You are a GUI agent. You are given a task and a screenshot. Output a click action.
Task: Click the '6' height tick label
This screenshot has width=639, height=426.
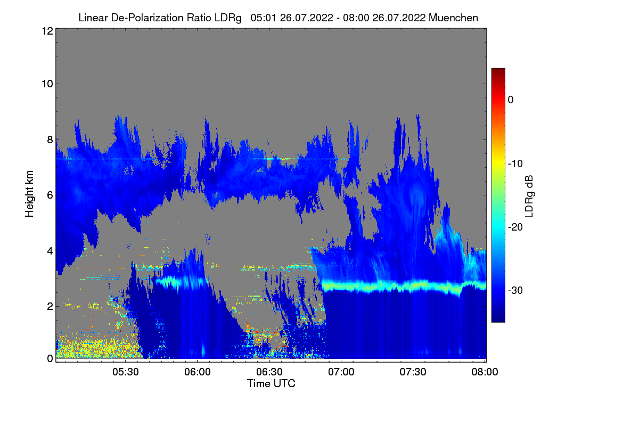[49, 195]
